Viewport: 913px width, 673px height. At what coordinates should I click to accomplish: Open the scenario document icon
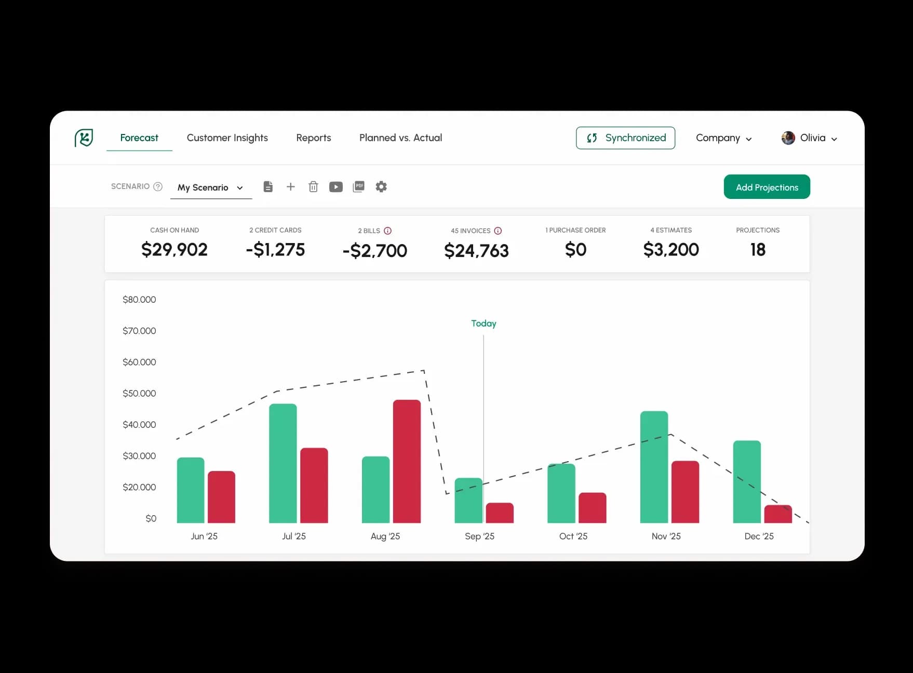tap(268, 187)
